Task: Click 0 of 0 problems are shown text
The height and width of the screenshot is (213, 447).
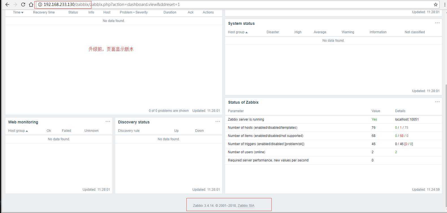Action: [169, 111]
